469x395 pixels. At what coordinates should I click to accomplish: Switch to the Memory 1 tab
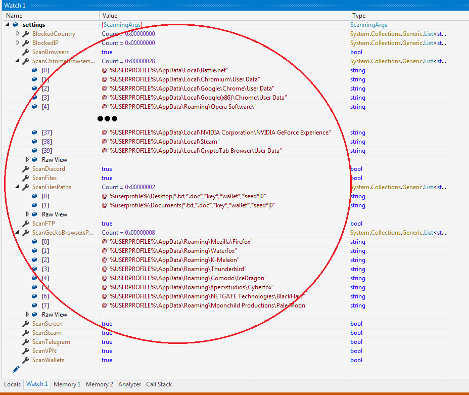click(x=67, y=384)
